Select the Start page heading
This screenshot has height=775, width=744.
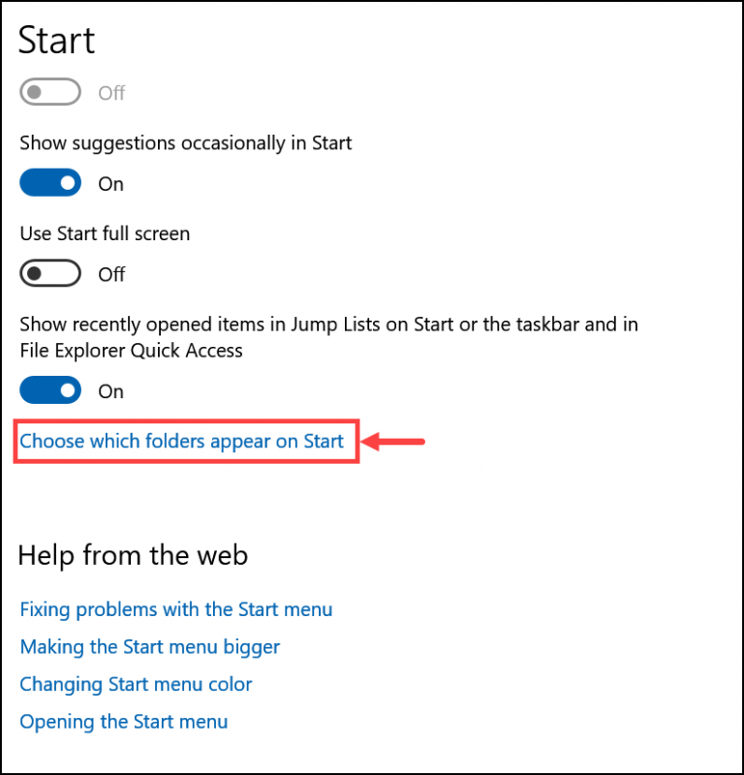pyautogui.click(x=56, y=40)
